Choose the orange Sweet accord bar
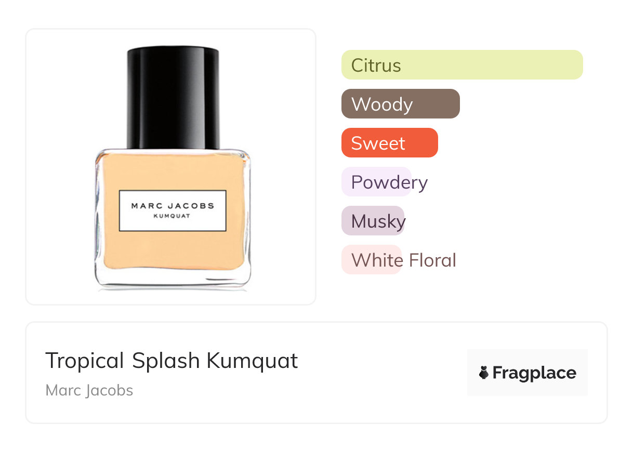The image size is (633, 449). (390, 143)
